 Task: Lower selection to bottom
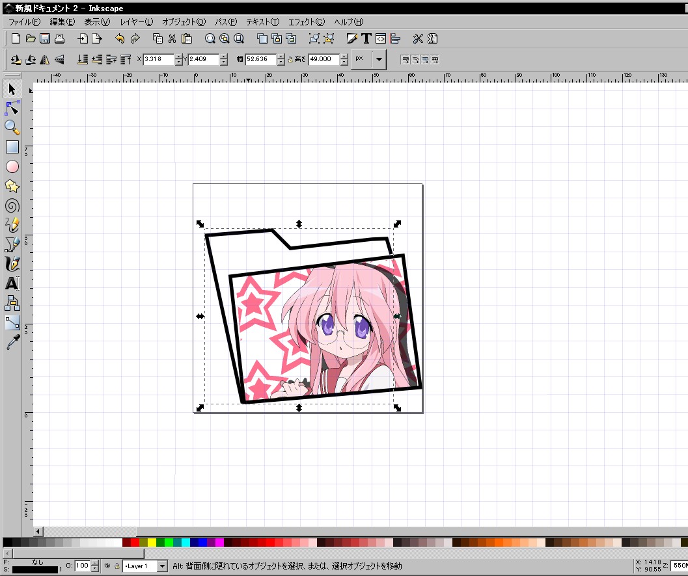click(83, 59)
